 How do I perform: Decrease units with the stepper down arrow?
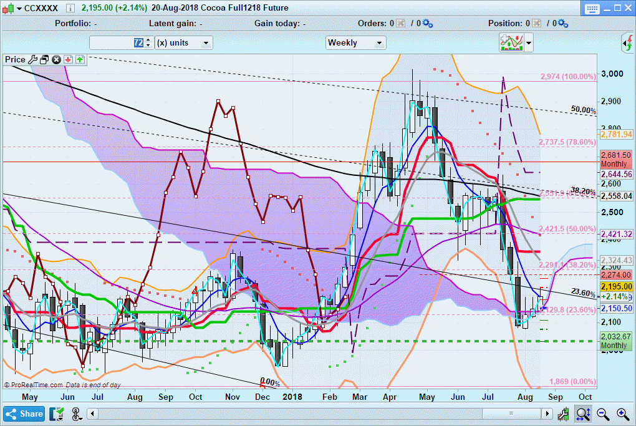148,46
